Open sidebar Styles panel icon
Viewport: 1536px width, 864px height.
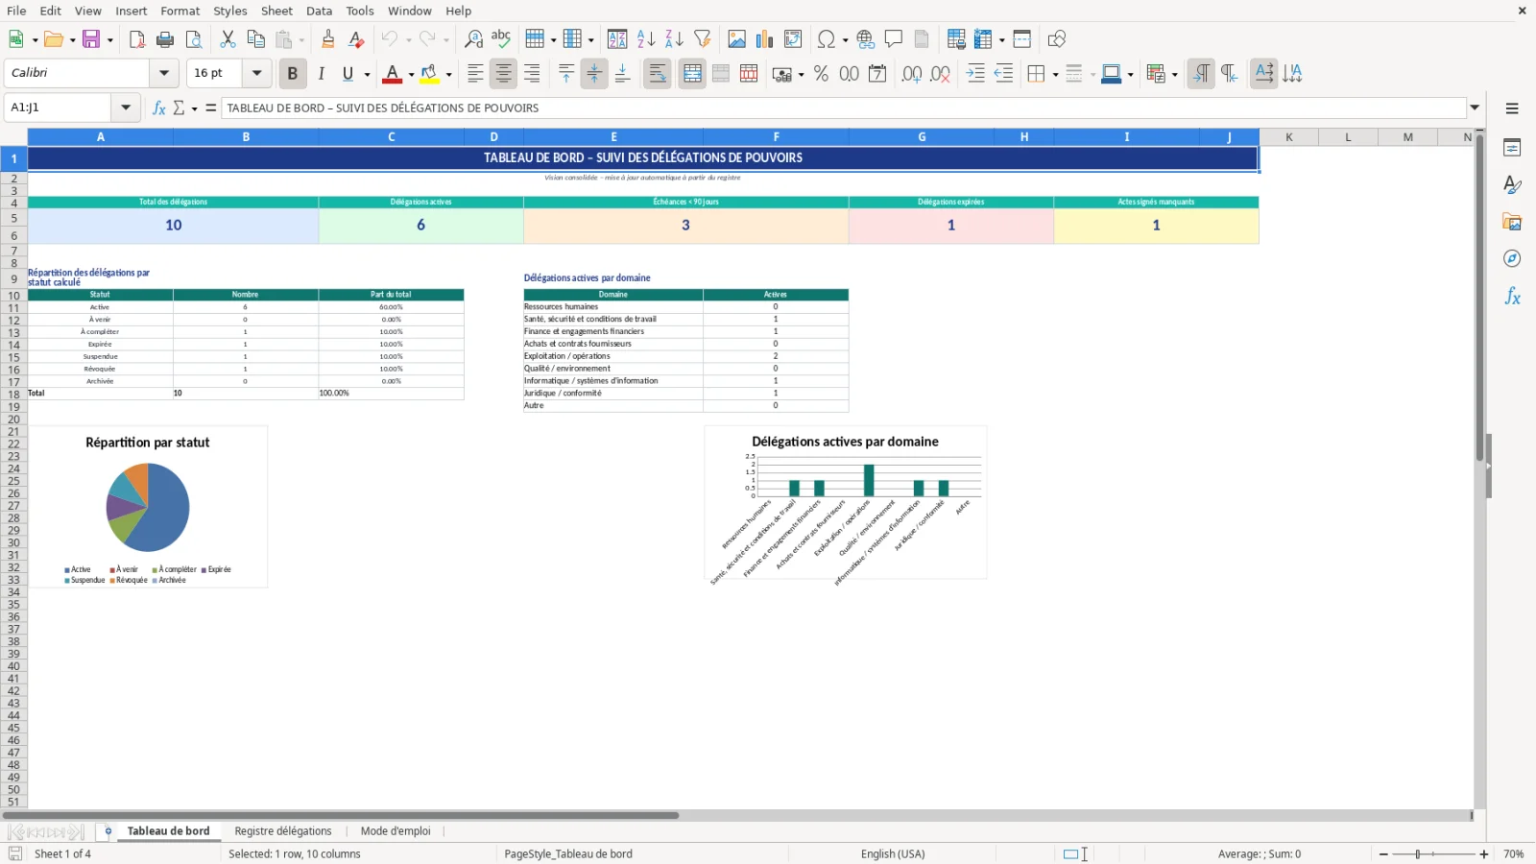point(1512,184)
